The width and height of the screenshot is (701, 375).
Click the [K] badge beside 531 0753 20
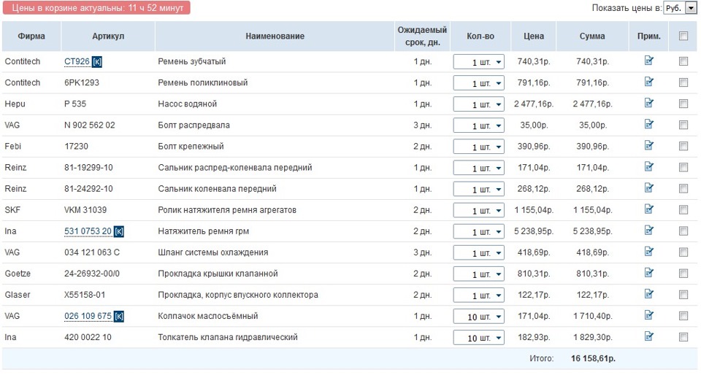(119, 232)
